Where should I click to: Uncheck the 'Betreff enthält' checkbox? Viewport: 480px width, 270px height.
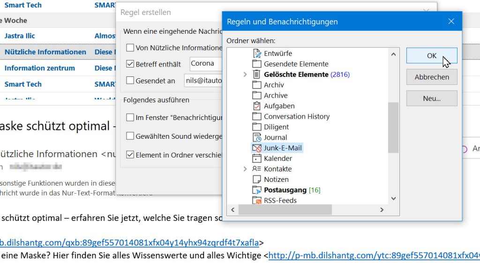point(130,64)
